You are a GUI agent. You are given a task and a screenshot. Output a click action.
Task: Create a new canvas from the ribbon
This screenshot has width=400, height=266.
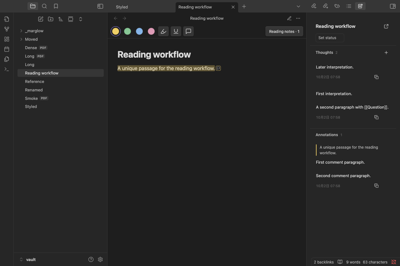[7, 39]
